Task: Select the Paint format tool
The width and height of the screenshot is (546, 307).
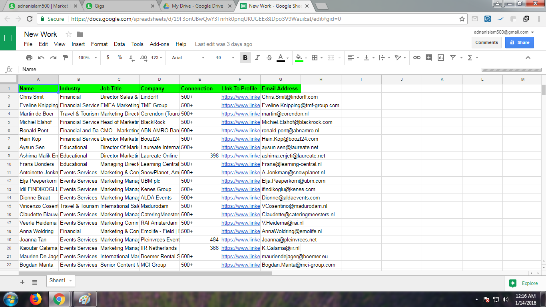Action: [65, 58]
